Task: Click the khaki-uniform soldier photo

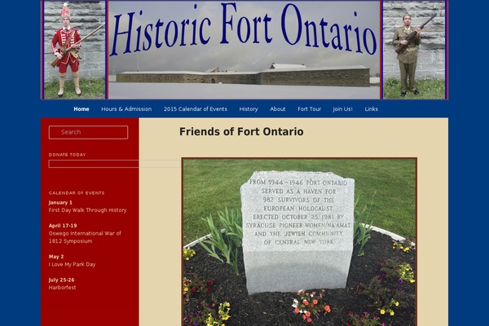Action: click(414, 50)
